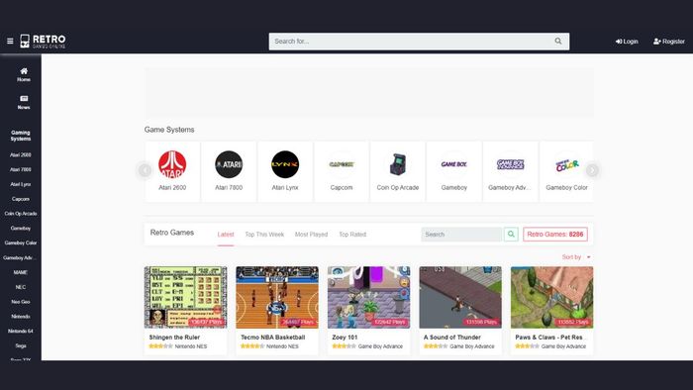The height and width of the screenshot is (390, 693).
Task: Open News in sidebar
Action: click(x=24, y=102)
